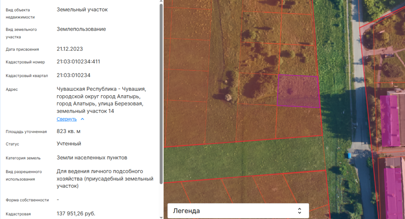The image size is (405, 219).
Task: Select the purple highlighted parcel on the map
Action: (x=298, y=91)
